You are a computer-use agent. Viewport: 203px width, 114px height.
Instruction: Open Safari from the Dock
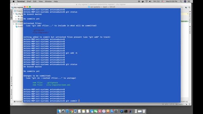(x=67, y=111)
